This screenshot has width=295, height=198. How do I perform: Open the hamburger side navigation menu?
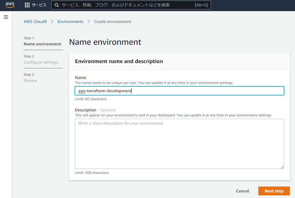[6, 17]
